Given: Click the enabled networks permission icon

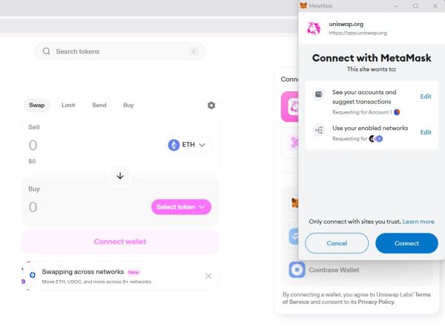Looking at the screenshot, I should click(x=319, y=130).
